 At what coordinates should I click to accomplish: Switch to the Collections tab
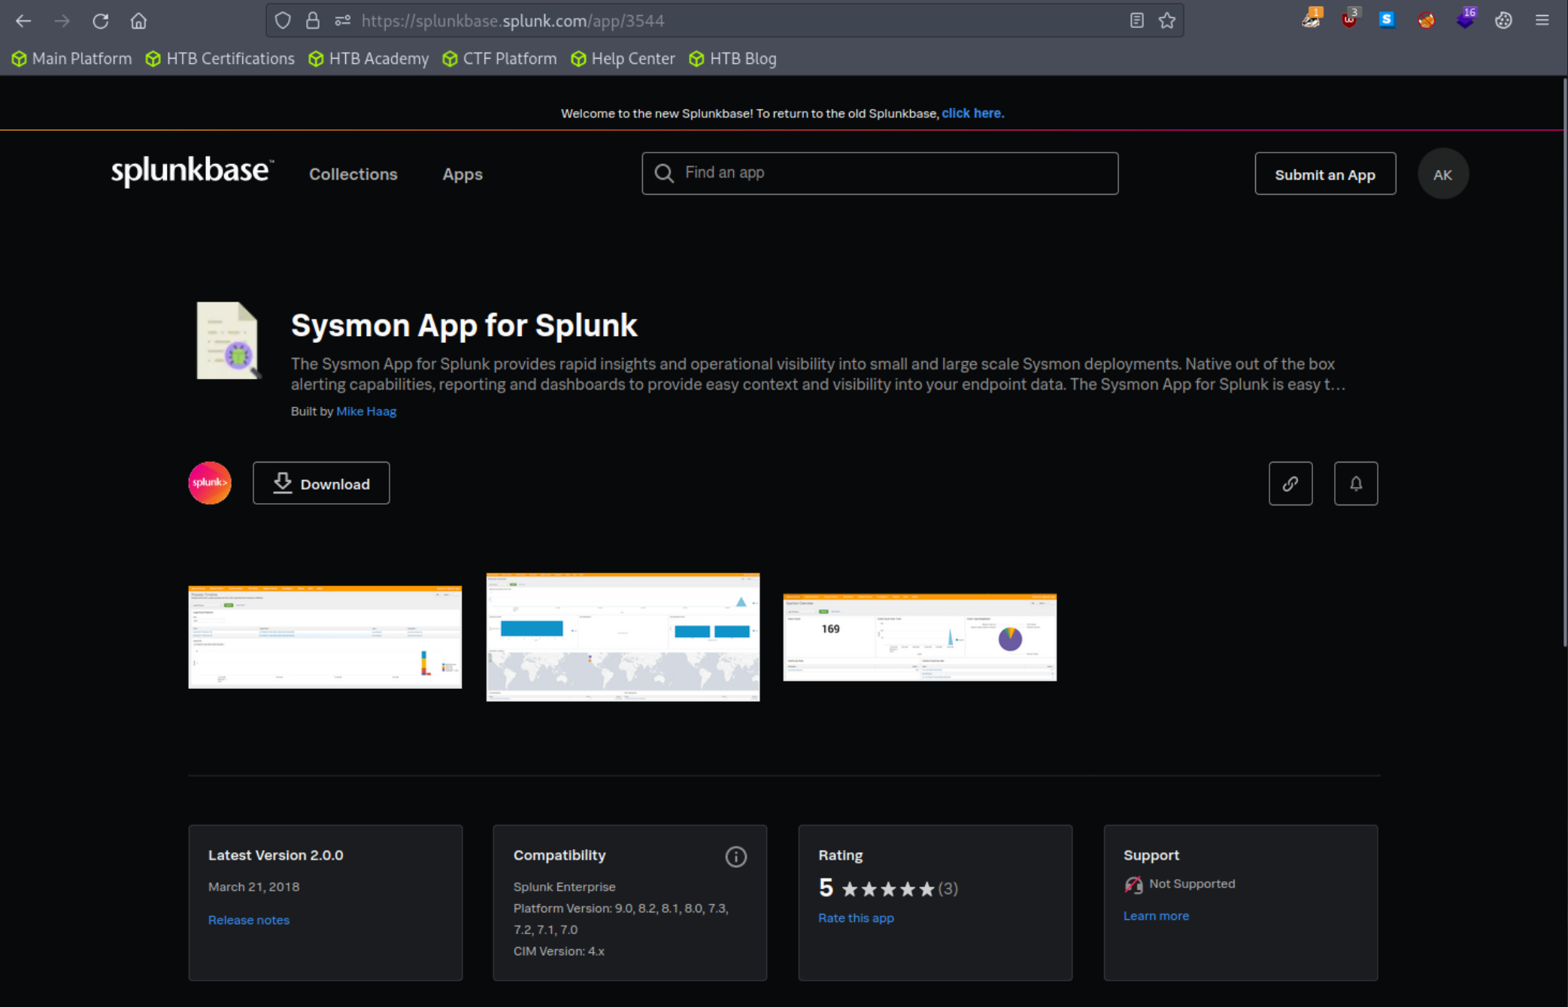pos(353,174)
